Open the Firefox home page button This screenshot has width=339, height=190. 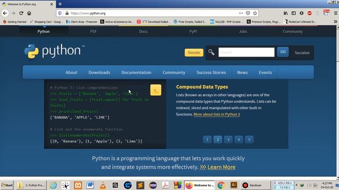(x=29, y=13)
